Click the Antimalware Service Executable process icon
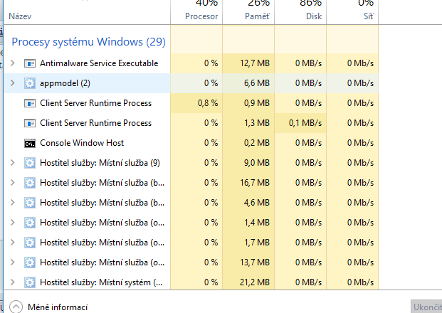The image size is (442, 313). click(30, 63)
